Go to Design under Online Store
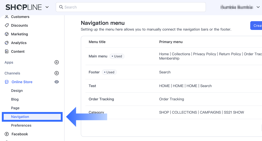This screenshot has width=262, height=141. coord(17,91)
